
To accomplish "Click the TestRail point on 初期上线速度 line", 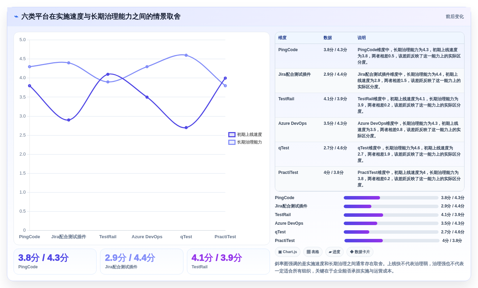I will pyautogui.click(x=108, y=74).
